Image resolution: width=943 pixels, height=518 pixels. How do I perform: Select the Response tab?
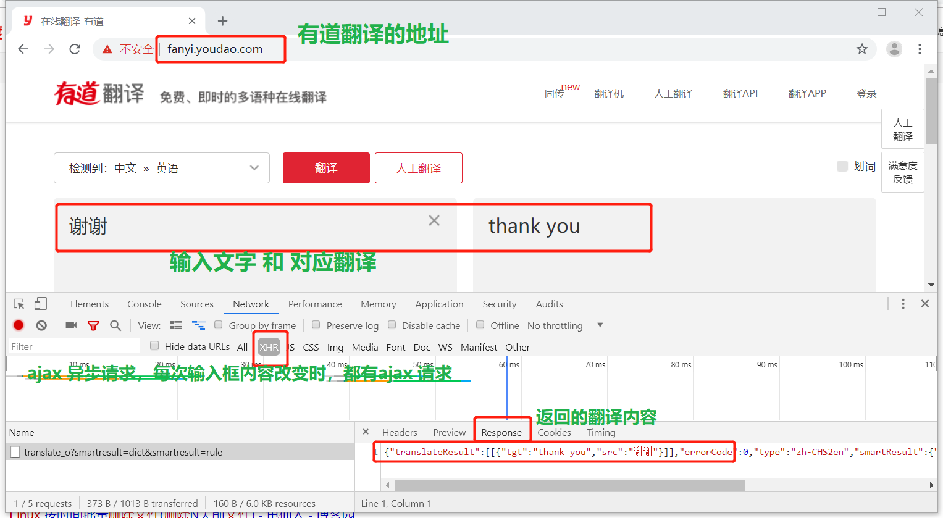(501, 432)
